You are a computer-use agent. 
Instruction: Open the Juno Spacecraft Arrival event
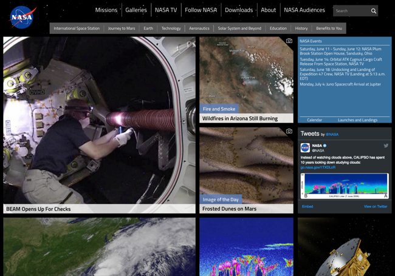tap(340, 84)
